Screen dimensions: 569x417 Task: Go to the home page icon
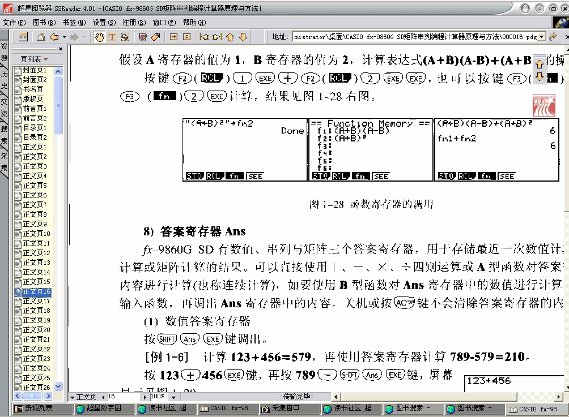pyautogui.click(x=41, y=37)
